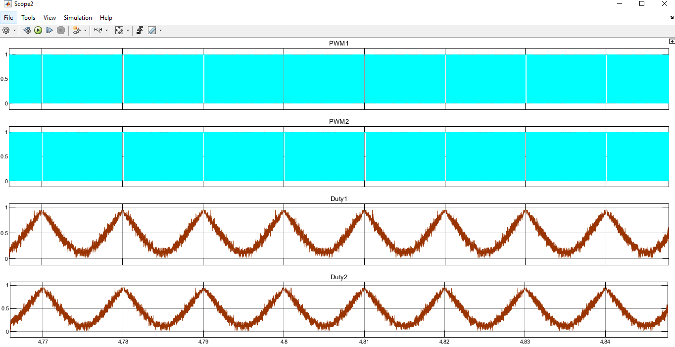Image resolution: width=675 pixels, height=347 pixels.
Task: Open the View menu
Action: 49,17
